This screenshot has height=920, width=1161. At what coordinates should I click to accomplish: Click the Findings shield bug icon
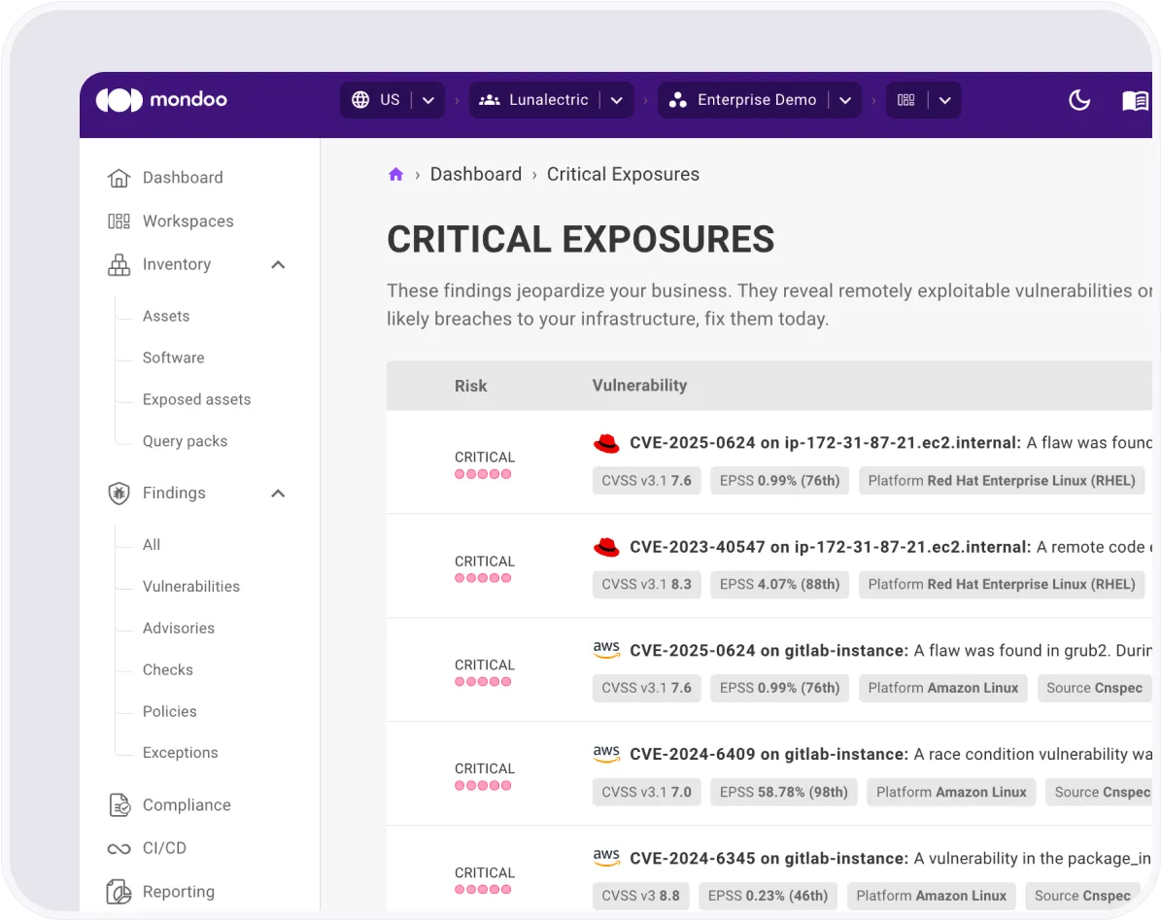(119, 494)
